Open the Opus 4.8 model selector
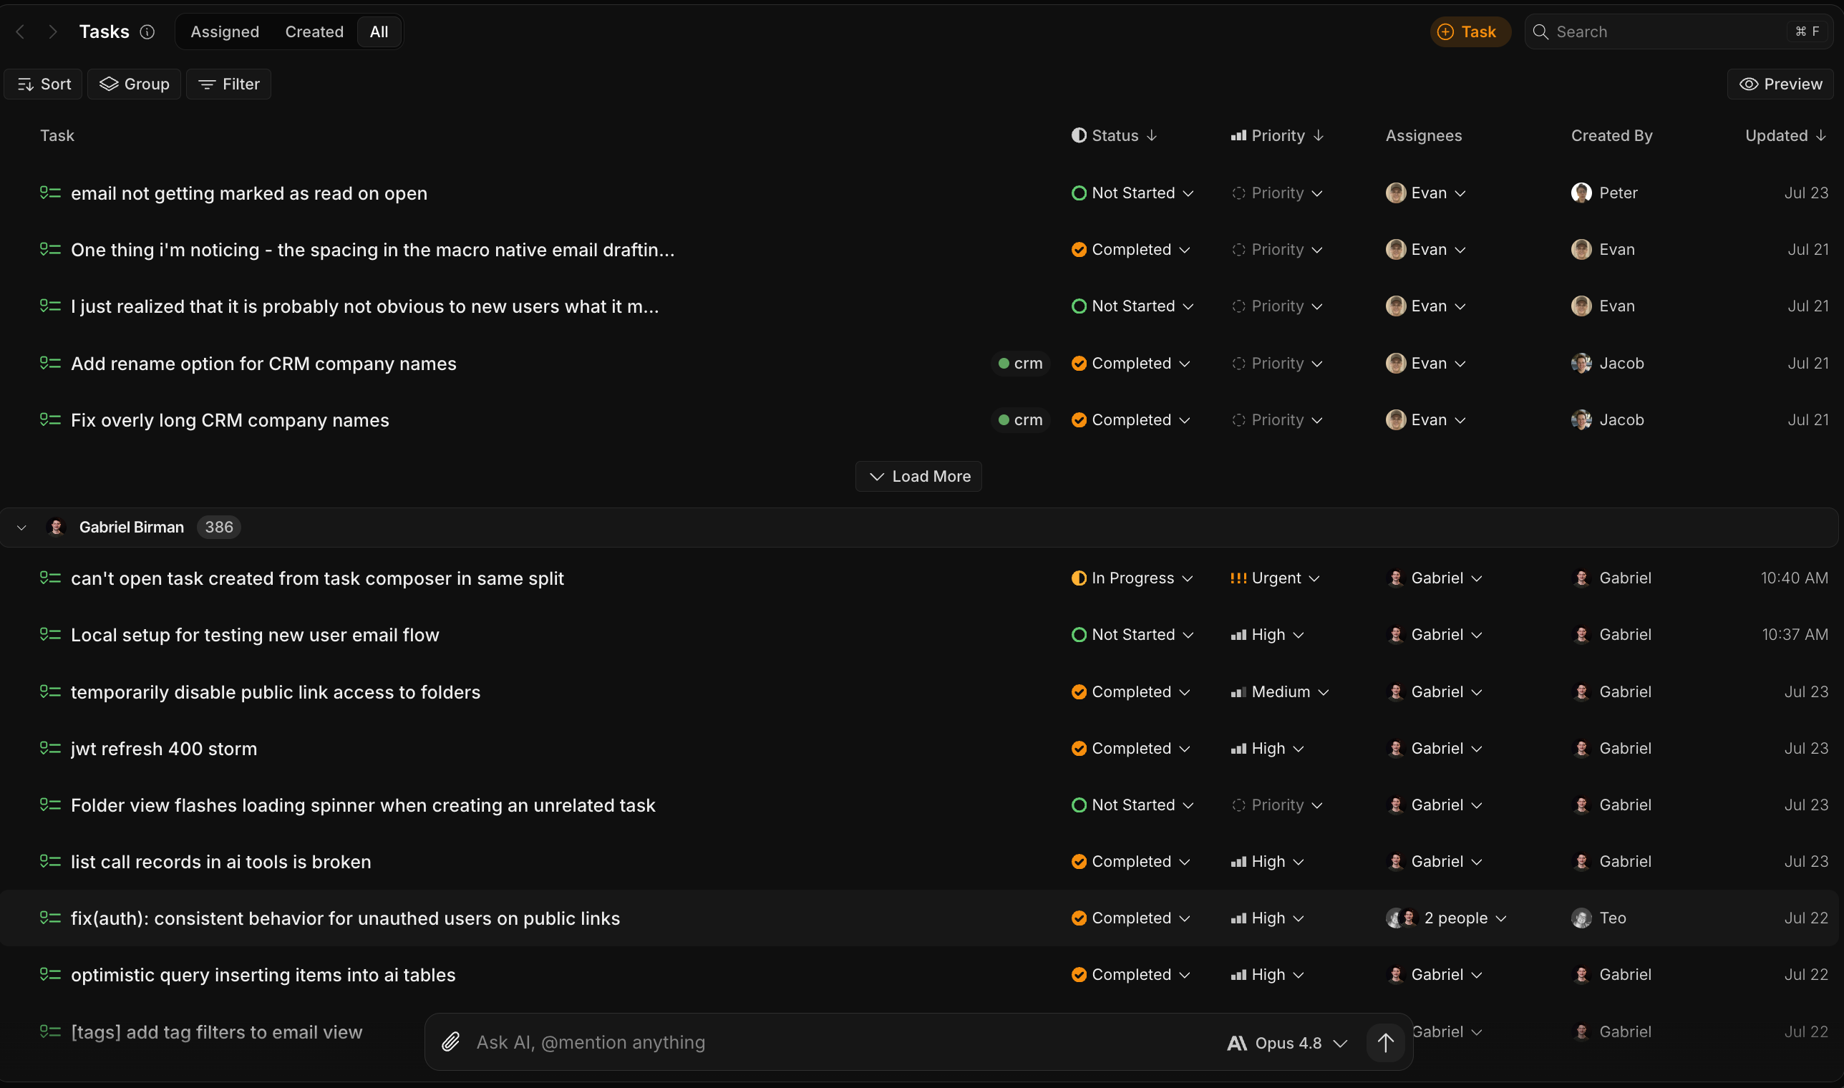This screenshot has width=1844, height=1088. point(1288,1042)
